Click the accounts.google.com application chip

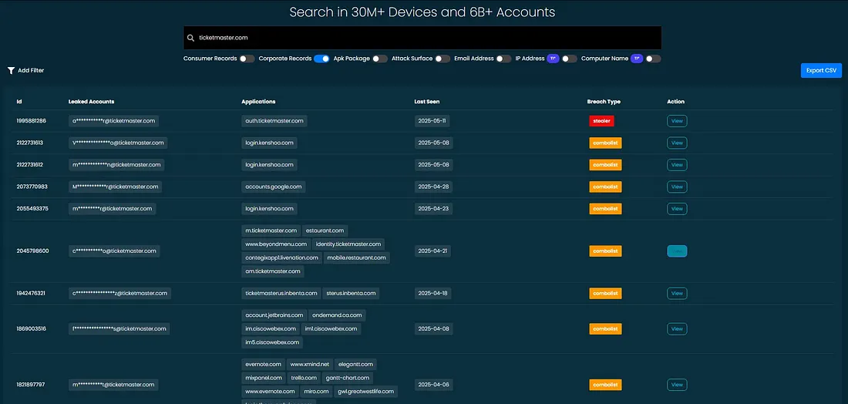[274, 187]
